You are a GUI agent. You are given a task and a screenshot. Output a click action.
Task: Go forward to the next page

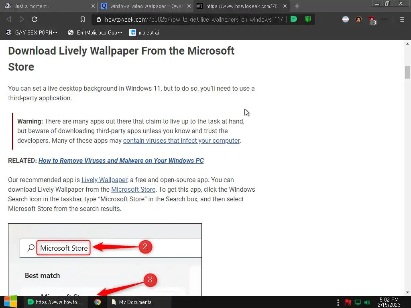(x=22, y=19)
